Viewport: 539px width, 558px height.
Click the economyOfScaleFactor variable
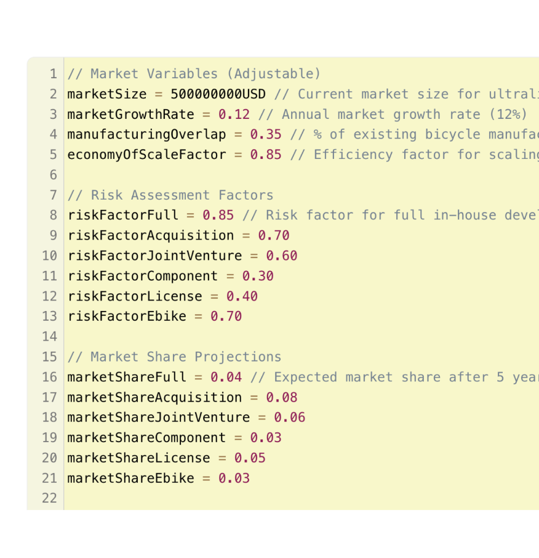[146, 155]
